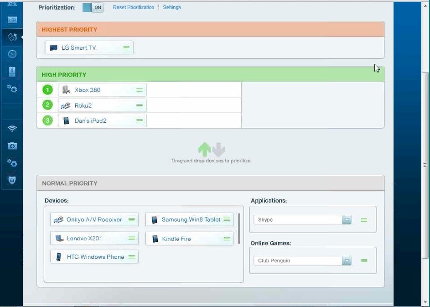Click the 'Drag and drop devices to prioritize' text
Image resolution: width=430 pixels, height=307 pixels.
point(211,161)
